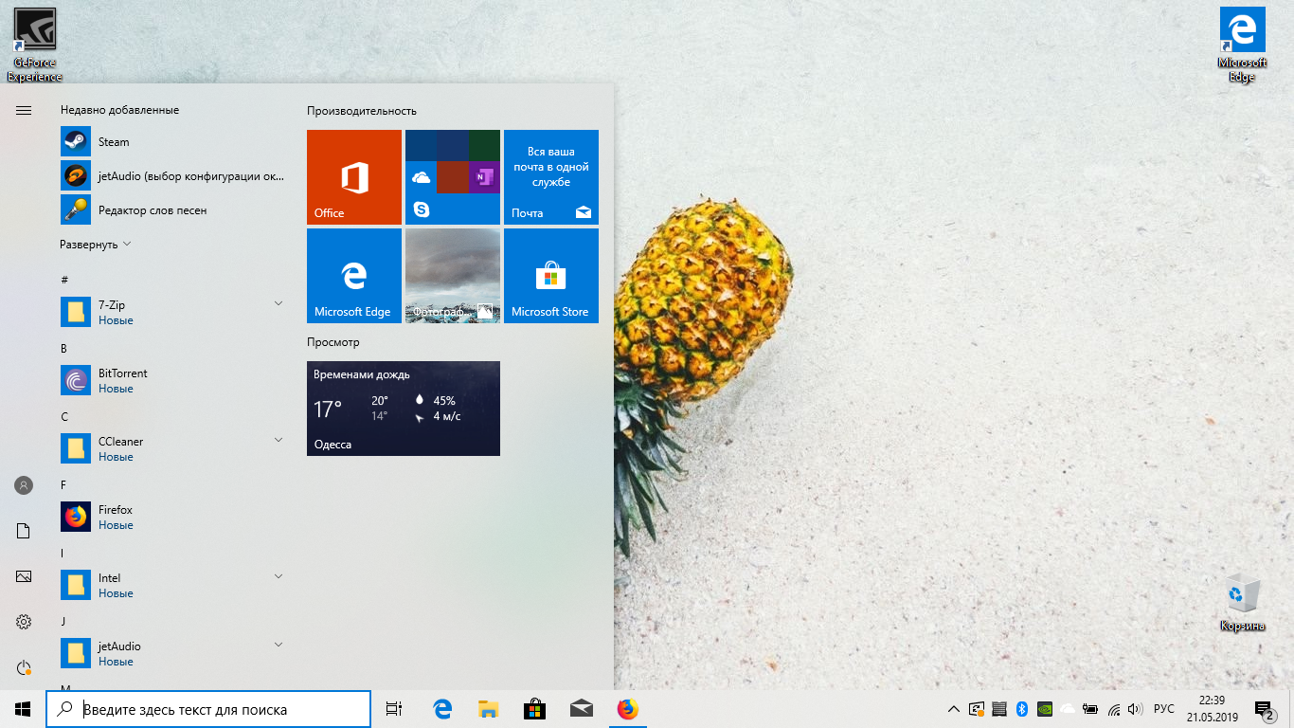Open the Microsoft Store tile
The width and height of the screenshot is (1294, 728).
click(x=551, y=276)
